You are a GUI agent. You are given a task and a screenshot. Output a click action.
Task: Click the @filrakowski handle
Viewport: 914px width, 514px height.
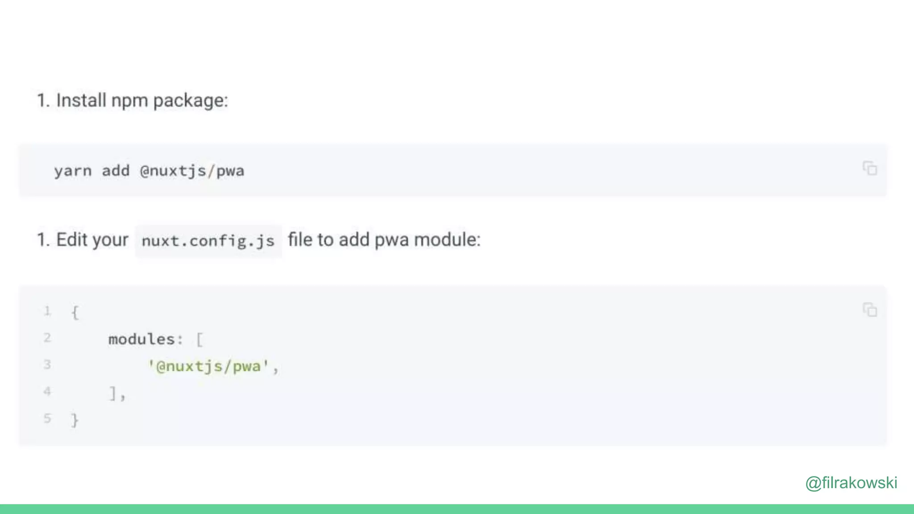tap(851, 483)
